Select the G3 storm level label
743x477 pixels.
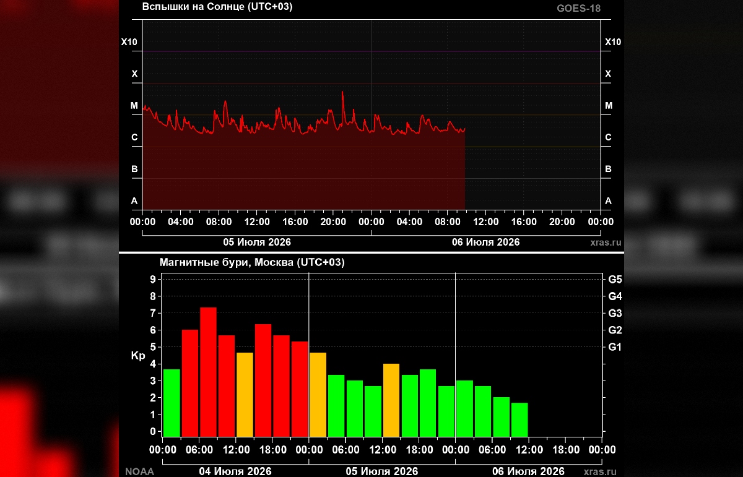click(x=615, y=313)
